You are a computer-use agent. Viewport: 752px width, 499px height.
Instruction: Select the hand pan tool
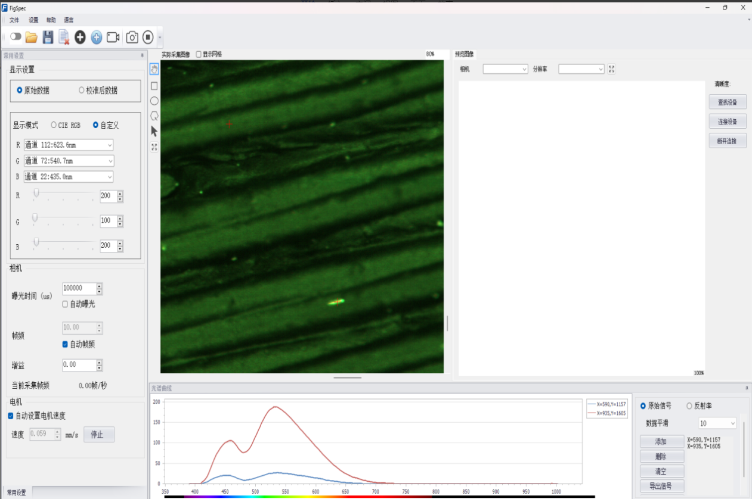(154, 70)
